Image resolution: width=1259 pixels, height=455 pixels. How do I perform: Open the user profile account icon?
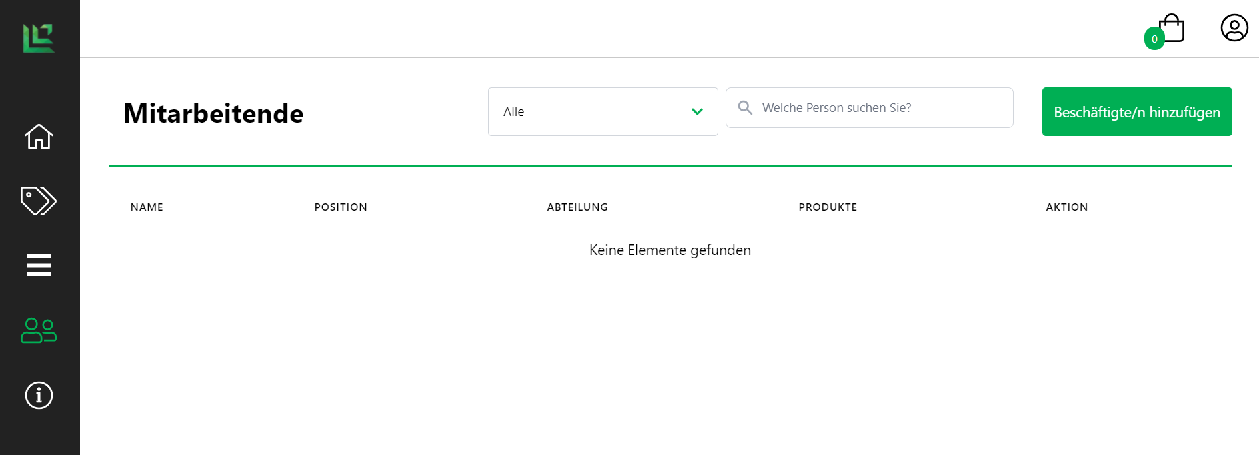tap(1234, 28)
